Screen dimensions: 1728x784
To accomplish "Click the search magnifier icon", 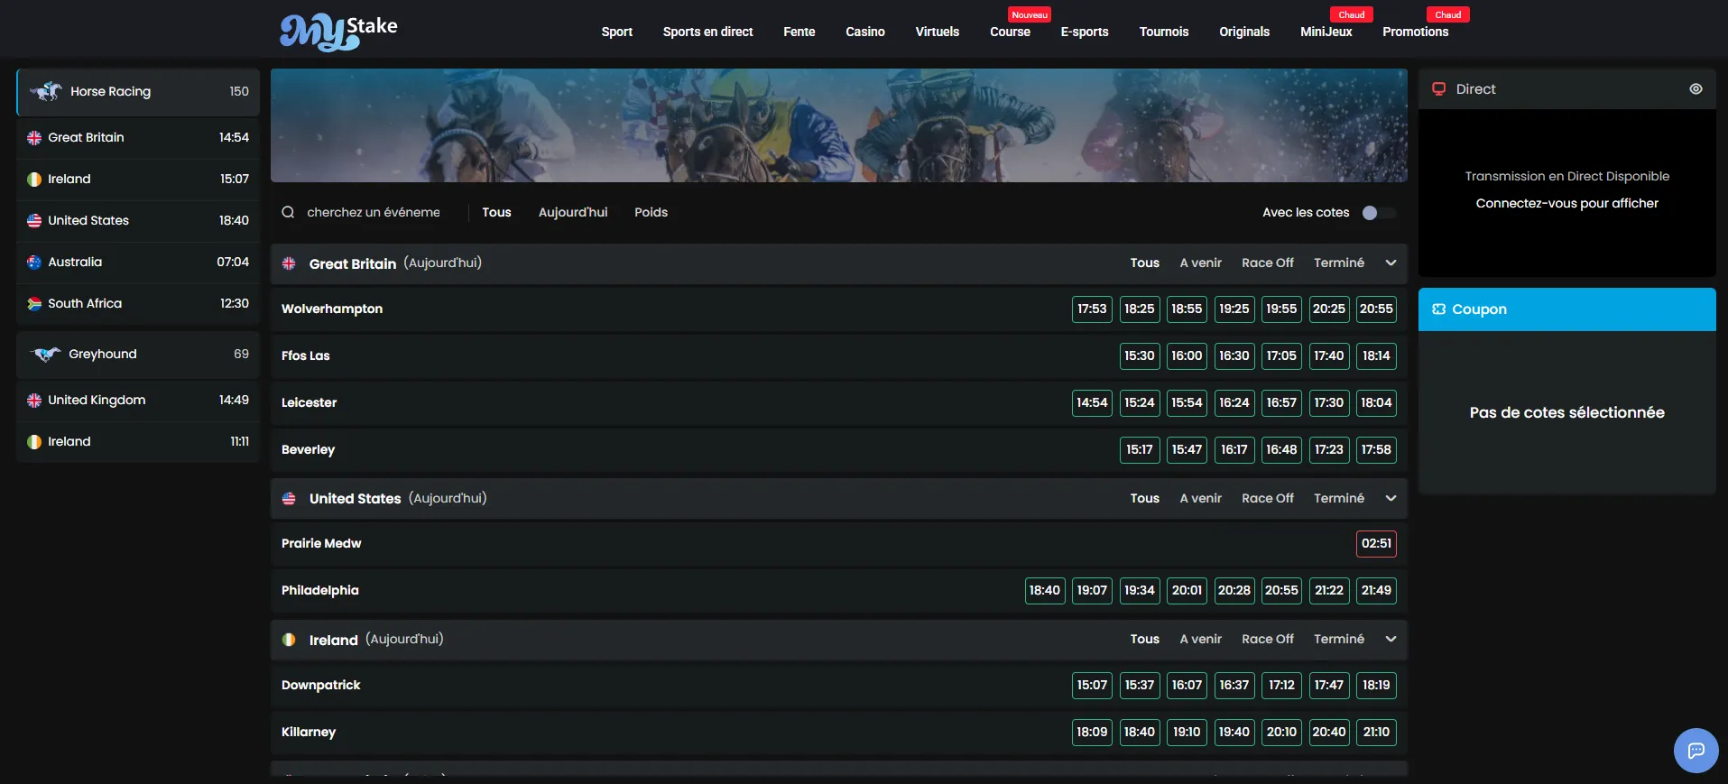I will (288, 212).
